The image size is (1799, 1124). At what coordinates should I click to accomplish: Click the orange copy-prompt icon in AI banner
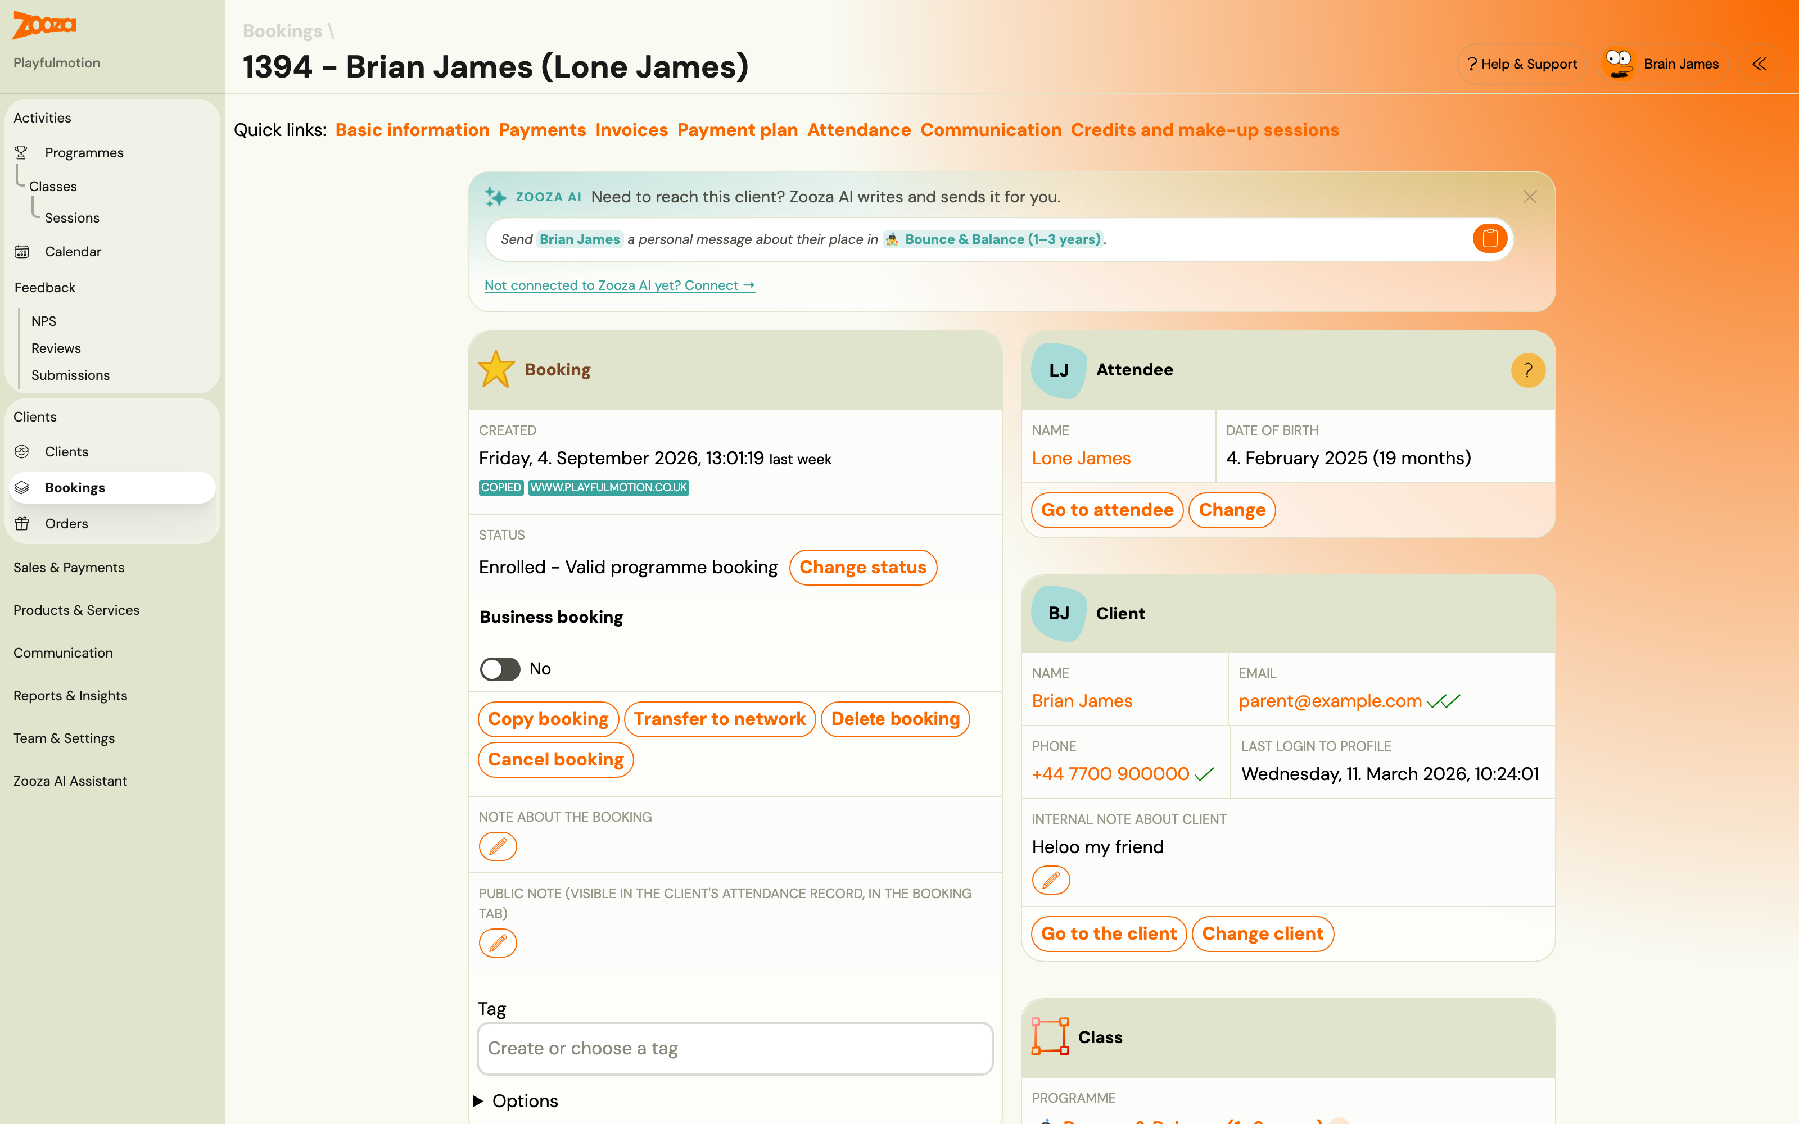[x=1490, y=239]
